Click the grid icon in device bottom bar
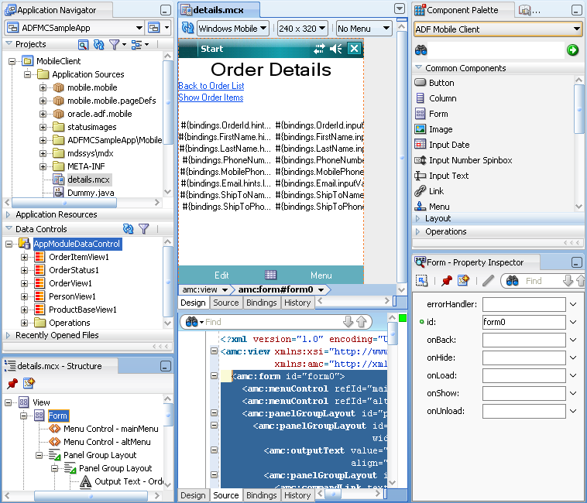 271,275
